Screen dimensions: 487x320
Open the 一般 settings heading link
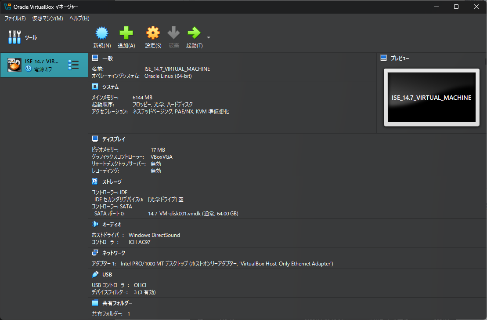point(108,58)
